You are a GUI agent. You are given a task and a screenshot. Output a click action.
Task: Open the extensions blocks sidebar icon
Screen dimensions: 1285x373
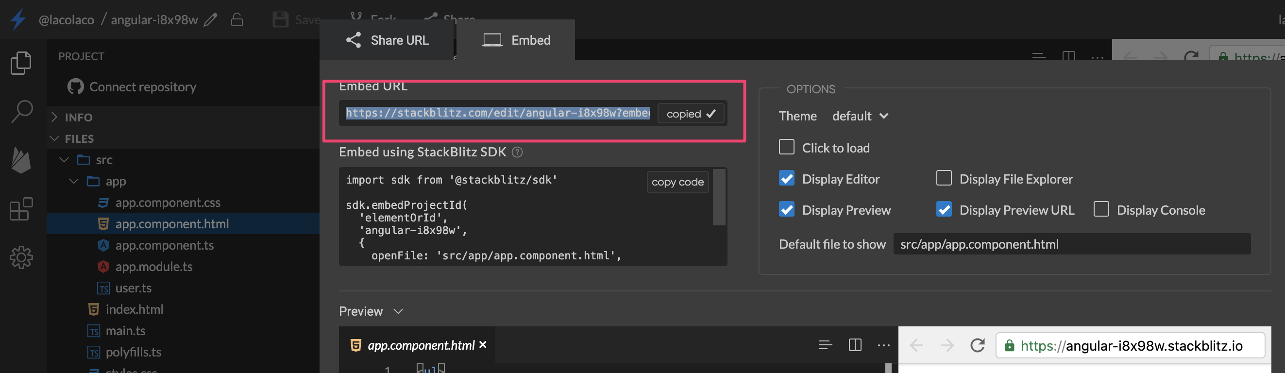[x=21, y=208]
